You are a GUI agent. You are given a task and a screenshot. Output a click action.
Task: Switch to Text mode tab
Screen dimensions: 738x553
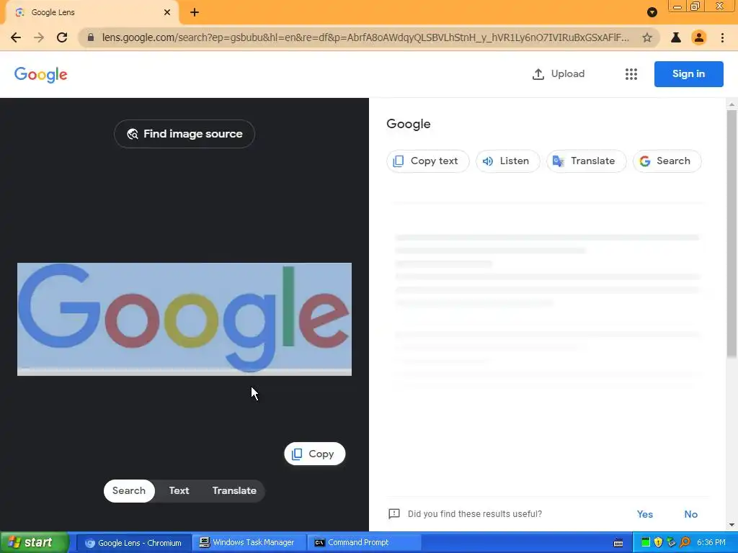click(x=179, y=491)
